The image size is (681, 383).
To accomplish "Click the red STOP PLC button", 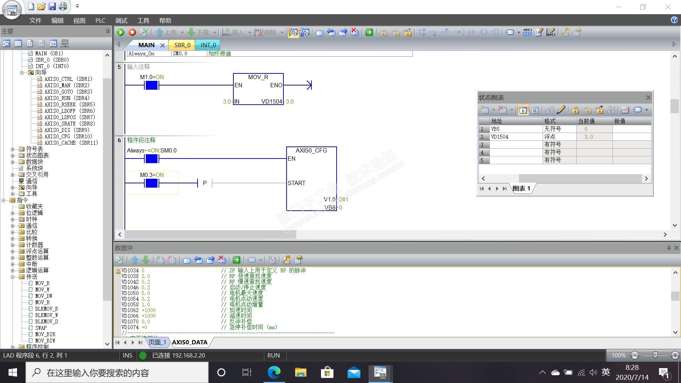I will pyautogui.click(x=132, y=32).
